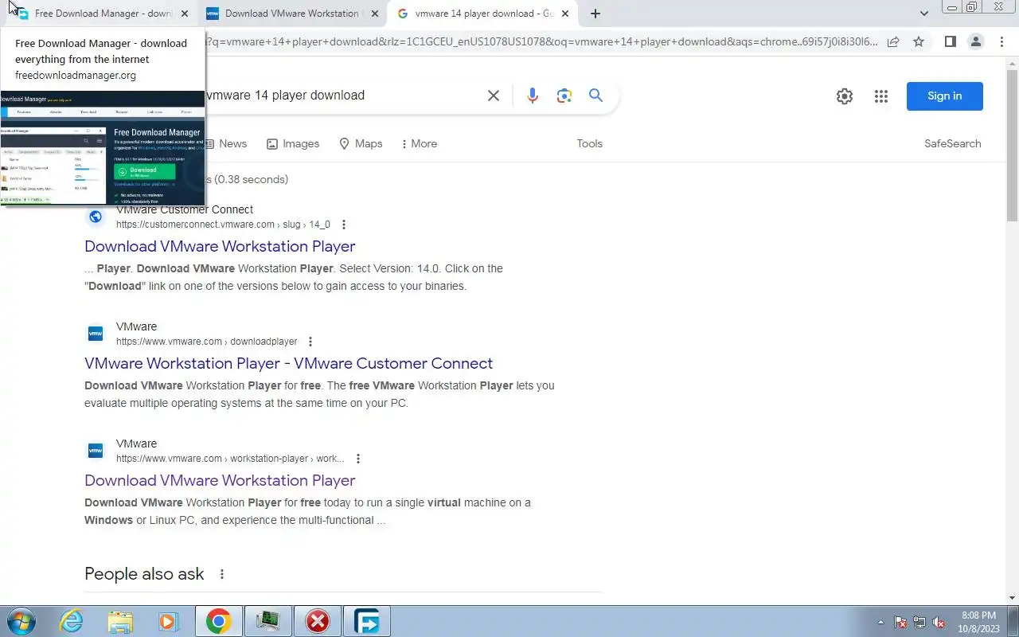The width and height of the screenshot is (1019, 637).
Task: Click the VMware favicon beside downloadplayer result
Action: [96, 334]
